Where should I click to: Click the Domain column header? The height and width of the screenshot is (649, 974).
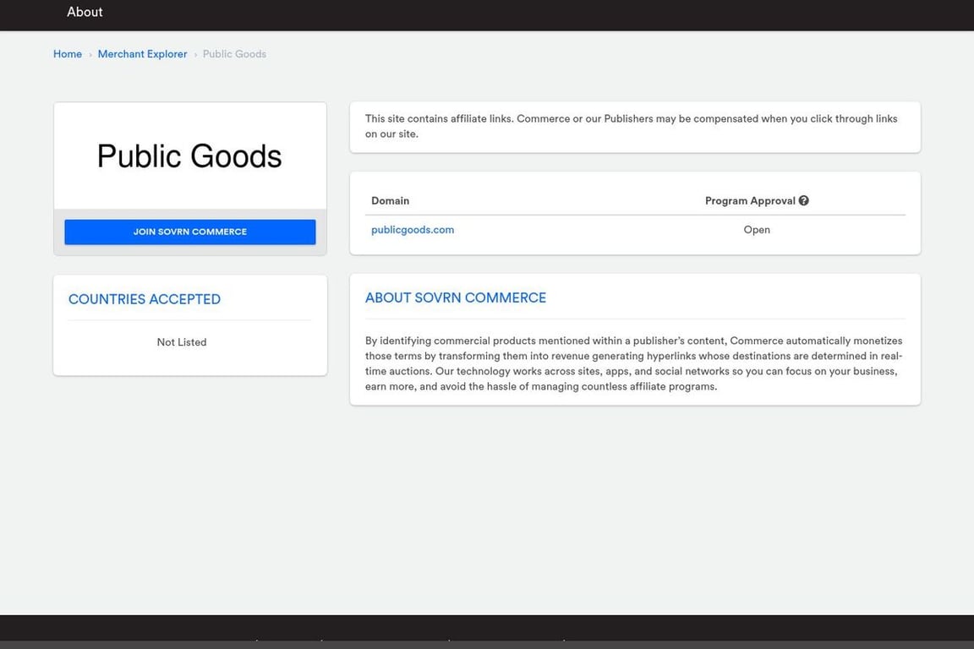point(390,201)
